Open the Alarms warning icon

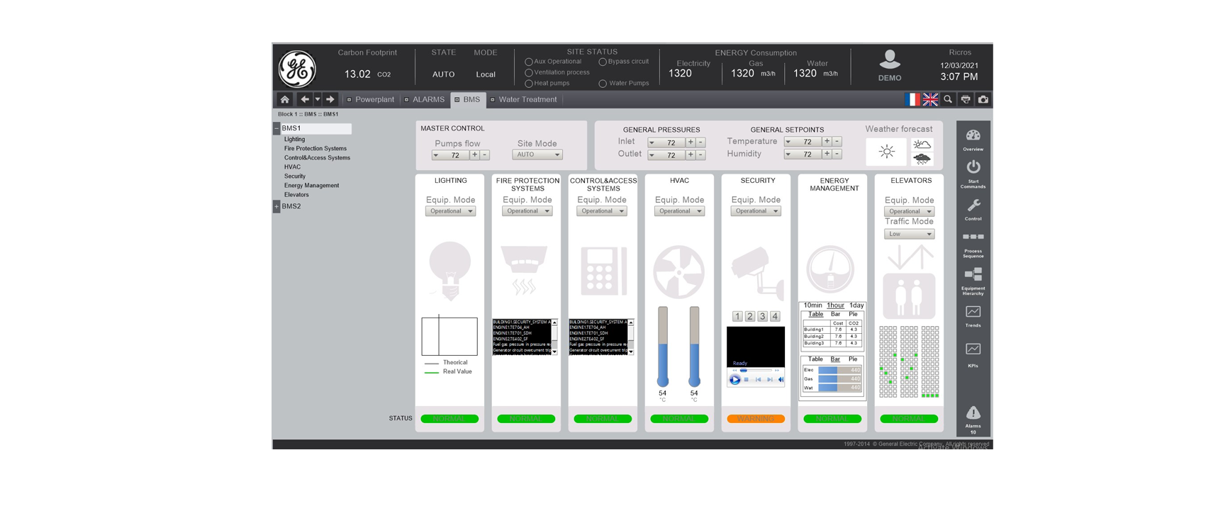973,414
